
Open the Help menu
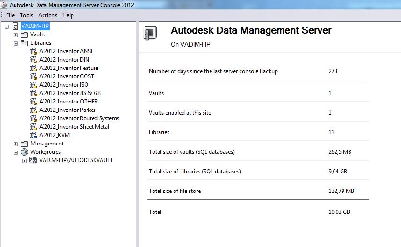point(68,15)
